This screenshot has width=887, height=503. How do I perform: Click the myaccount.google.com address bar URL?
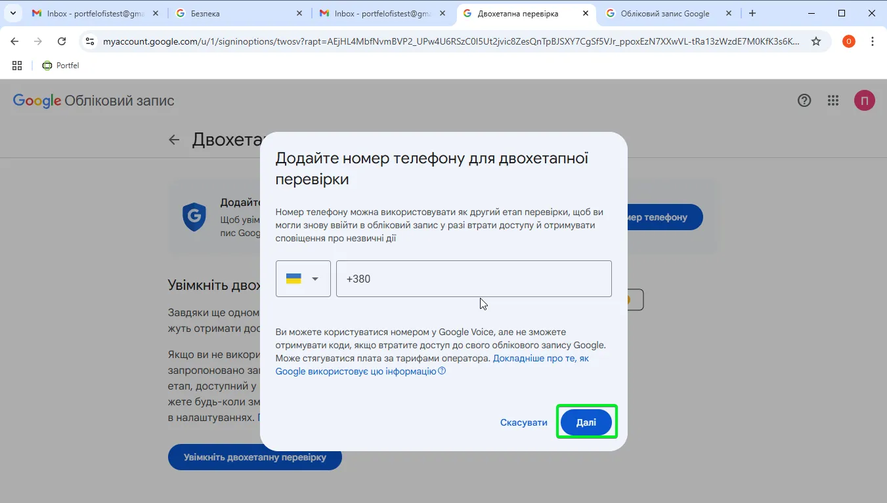451,41
